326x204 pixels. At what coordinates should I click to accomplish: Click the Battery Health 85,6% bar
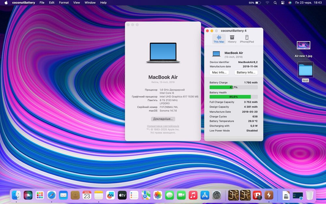coord(233,97)
